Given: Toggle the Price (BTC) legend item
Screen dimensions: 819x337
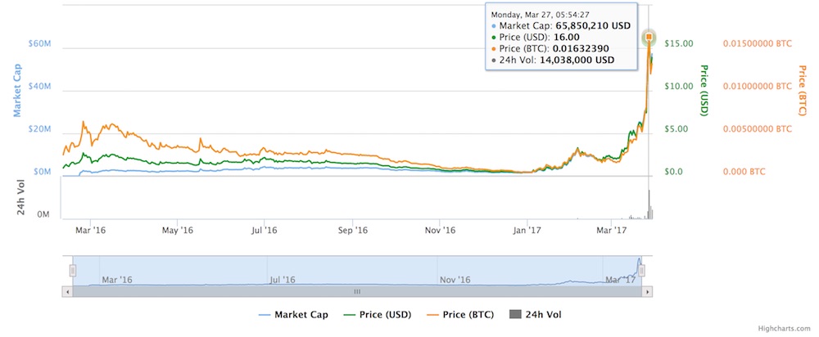Looking at the screenshot, I should click(x=459, y=315).
